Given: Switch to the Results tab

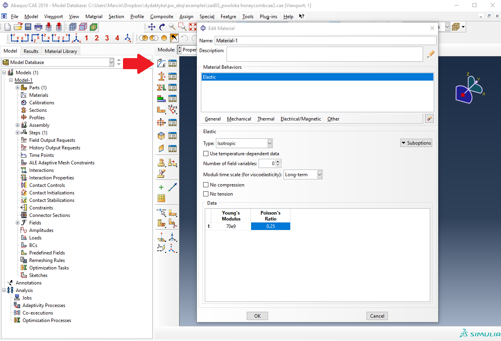Looking at the screenshot, I should point(31,51).
